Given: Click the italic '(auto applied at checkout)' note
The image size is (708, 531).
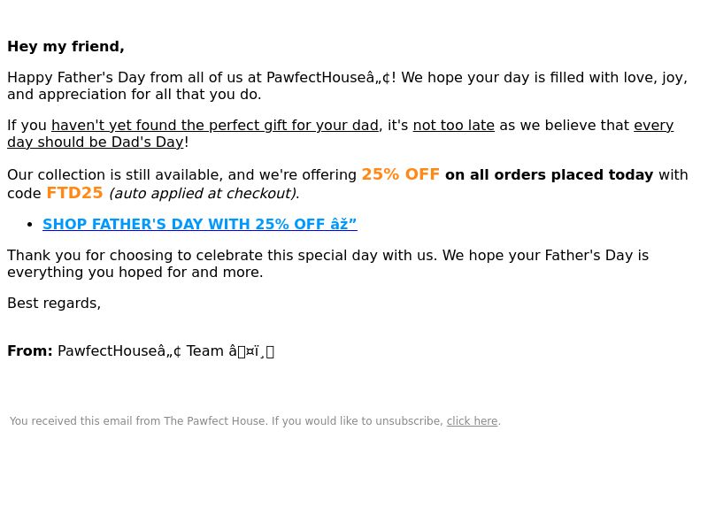Looking at the screenshot, I should tap(204, 193).
